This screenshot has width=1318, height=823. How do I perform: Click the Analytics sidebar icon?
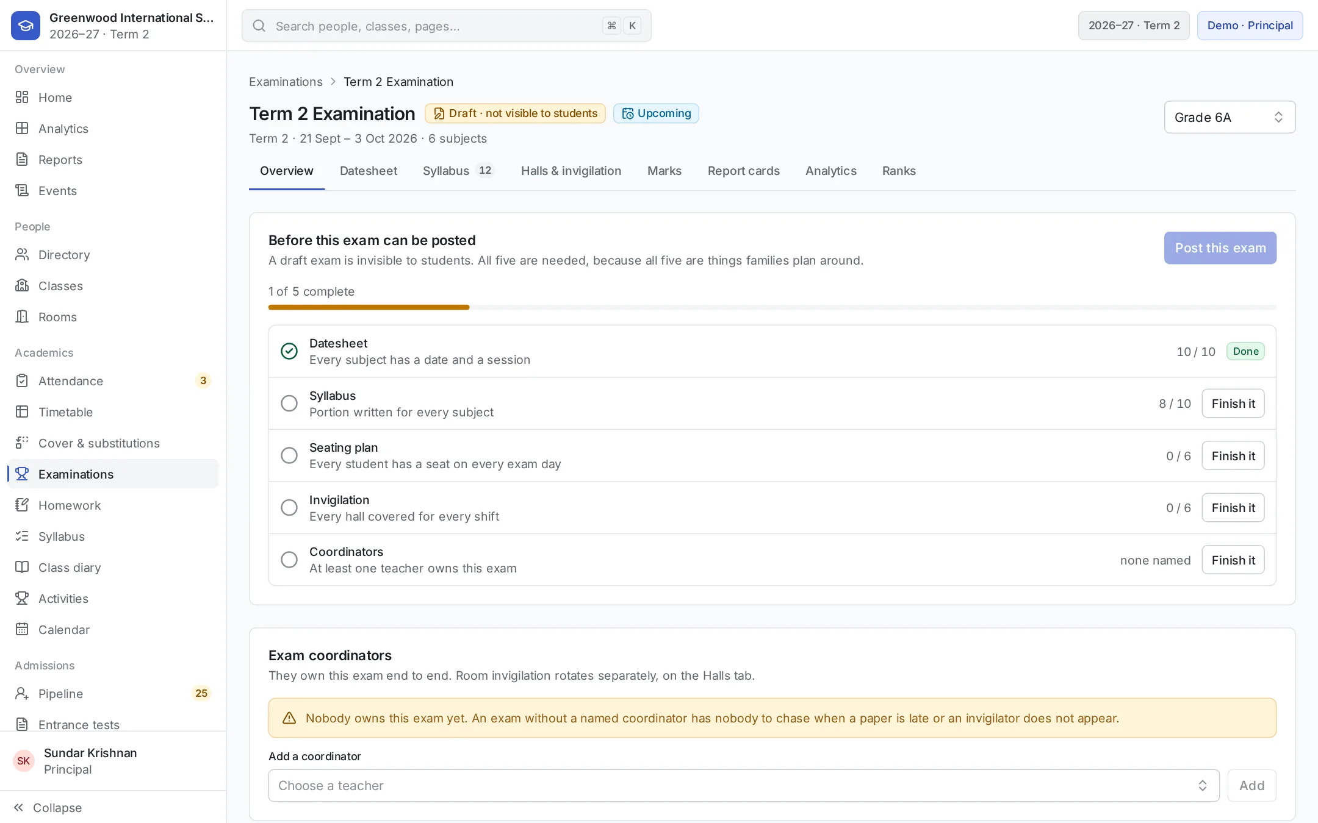tap(22, 129)
